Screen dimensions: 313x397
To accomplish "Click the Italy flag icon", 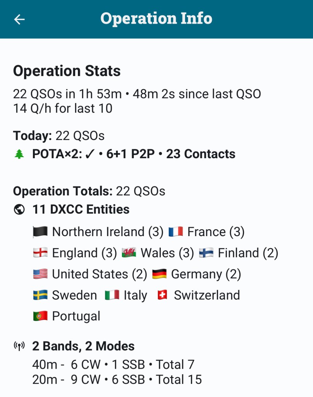I will (112, 295).
